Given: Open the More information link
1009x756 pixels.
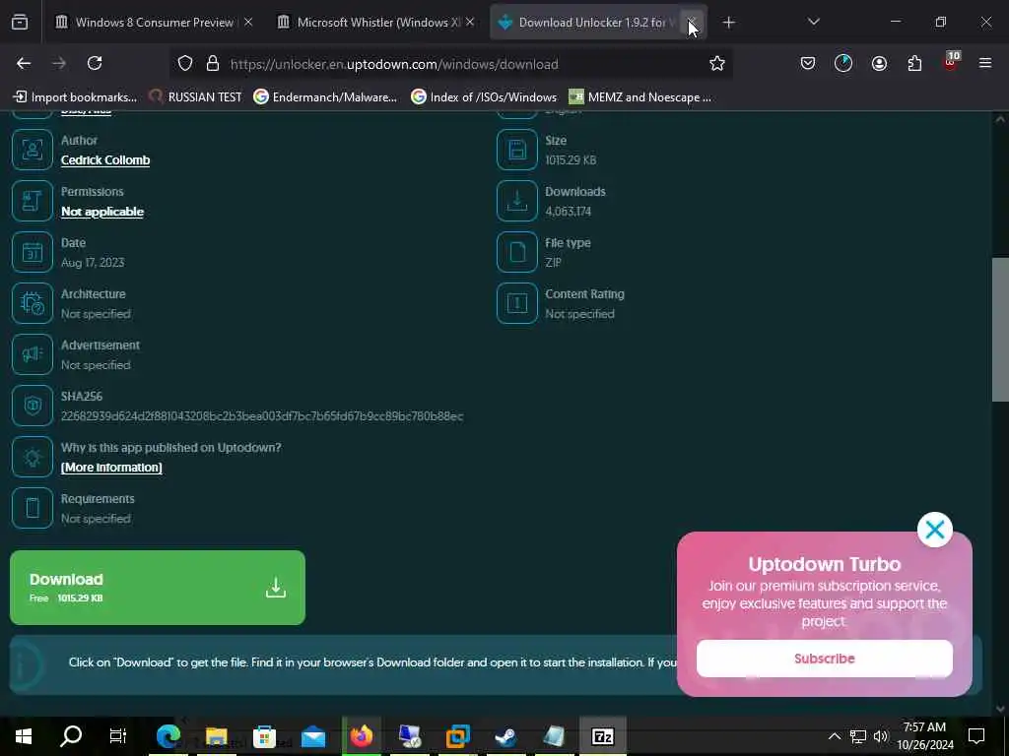Looking at the screenshot, I should [x=111, y=468].
